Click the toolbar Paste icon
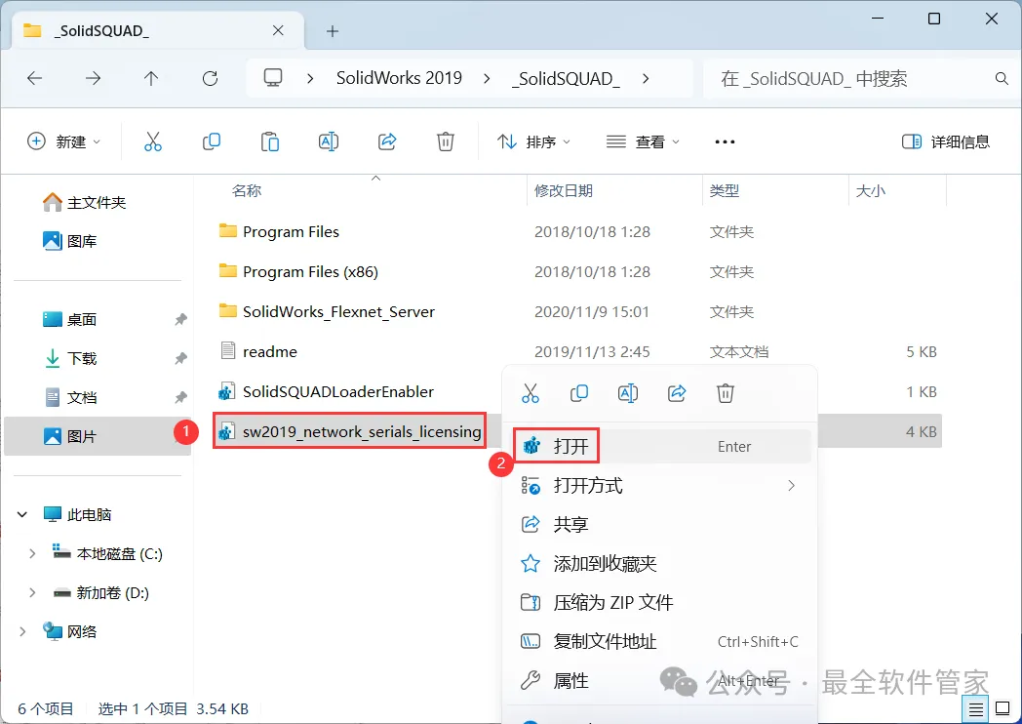This screenshot has height=724, width=1022. pyautogui.click(x=270, y=141)
